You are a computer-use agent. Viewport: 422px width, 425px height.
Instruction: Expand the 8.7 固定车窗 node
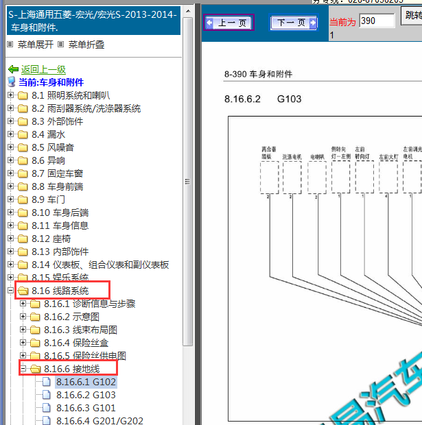click(x=10, y=173)
